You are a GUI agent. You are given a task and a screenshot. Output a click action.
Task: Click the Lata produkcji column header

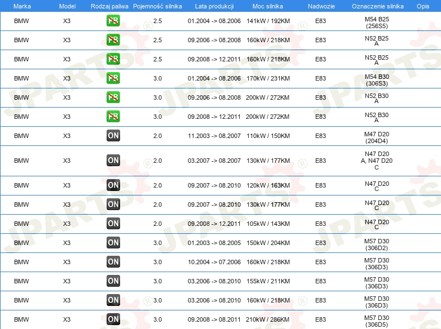(214, 6)
